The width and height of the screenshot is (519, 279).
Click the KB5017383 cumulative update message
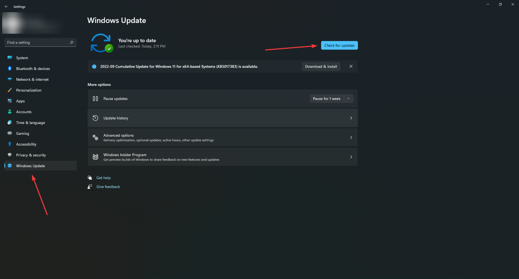[x=179, y=67]
